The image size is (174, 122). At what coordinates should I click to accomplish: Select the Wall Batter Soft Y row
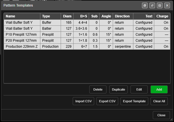click(87, 29)
